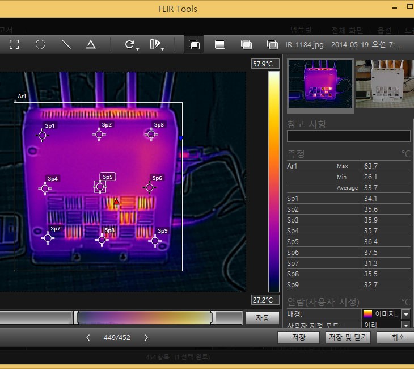Select the visual photo thumbnail
Viewport: 414px width, 369px height.
pyautogui.click(x=385, y=84)
